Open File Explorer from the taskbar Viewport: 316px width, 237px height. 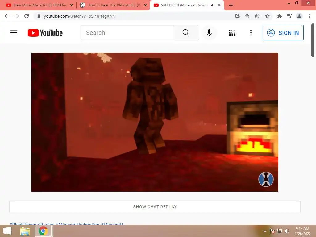(25, 231)
